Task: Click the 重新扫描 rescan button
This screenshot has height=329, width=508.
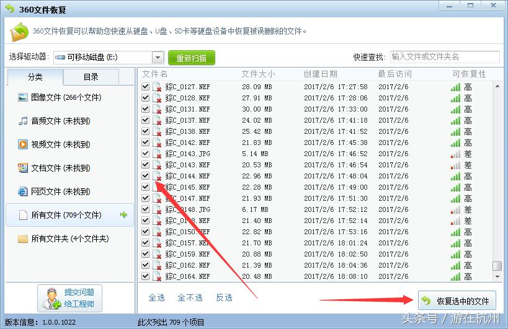Action: pyautogui.click(x=192, y=58)
